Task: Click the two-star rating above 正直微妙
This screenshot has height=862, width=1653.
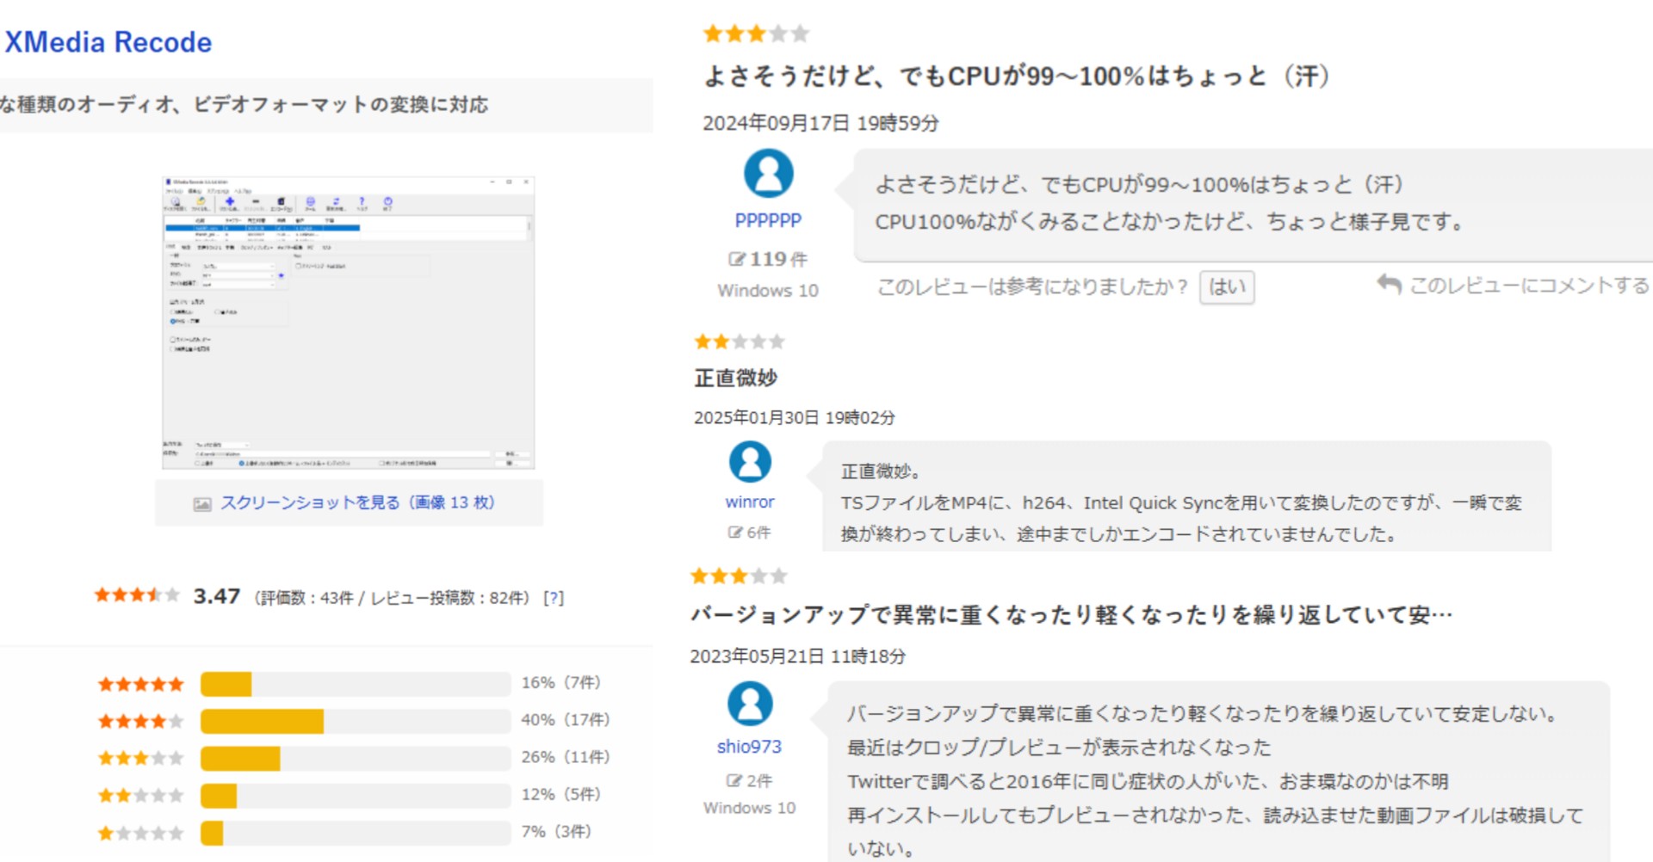Action: click(x=740, y=342)
